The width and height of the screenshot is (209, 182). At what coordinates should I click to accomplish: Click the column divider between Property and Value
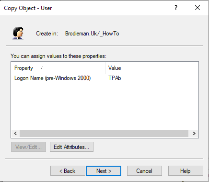tap(105, 68)
